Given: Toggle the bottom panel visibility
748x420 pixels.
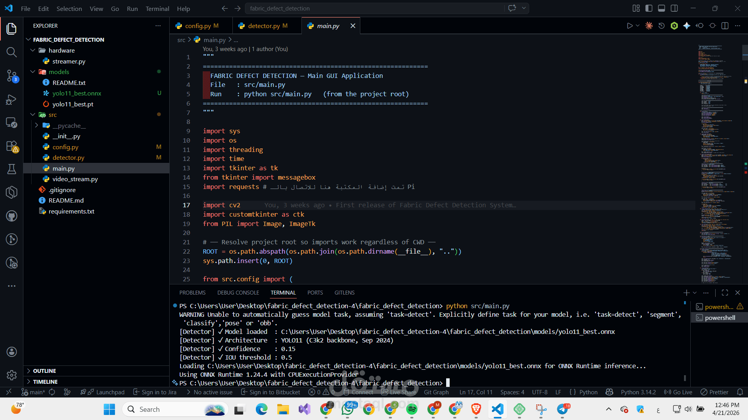Looking at the screenshot, I should pos(661,8).
